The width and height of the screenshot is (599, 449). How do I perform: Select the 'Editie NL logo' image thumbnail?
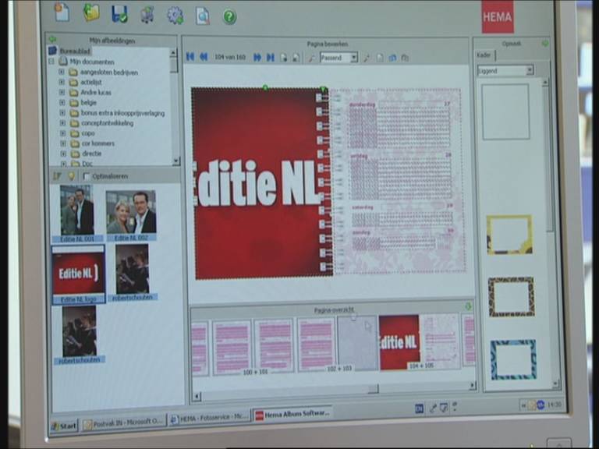[x=78, y=273]
